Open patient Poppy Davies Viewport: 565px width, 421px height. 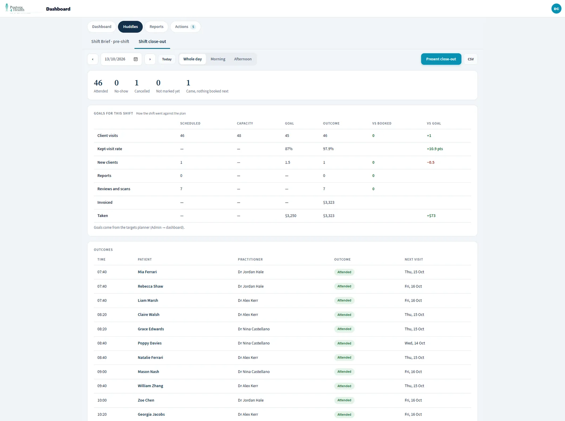[150, 343]
